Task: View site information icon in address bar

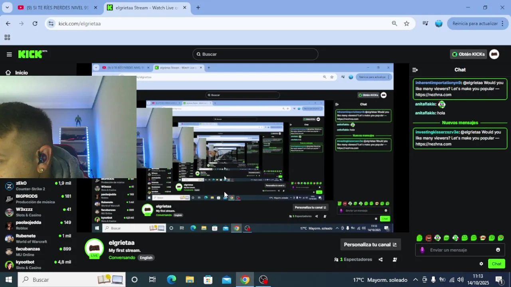Action: click(51, 24)
